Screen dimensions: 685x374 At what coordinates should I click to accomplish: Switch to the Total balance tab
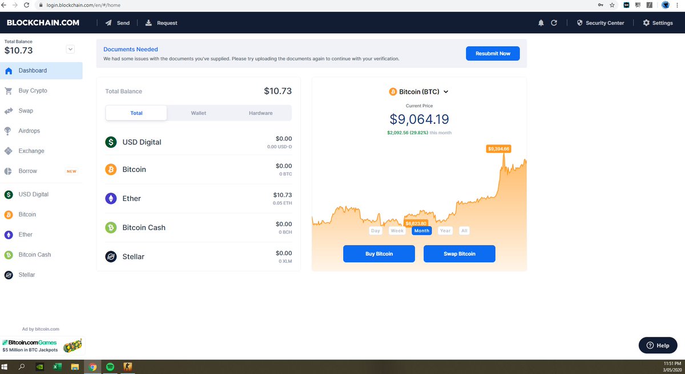pos(136,113)
